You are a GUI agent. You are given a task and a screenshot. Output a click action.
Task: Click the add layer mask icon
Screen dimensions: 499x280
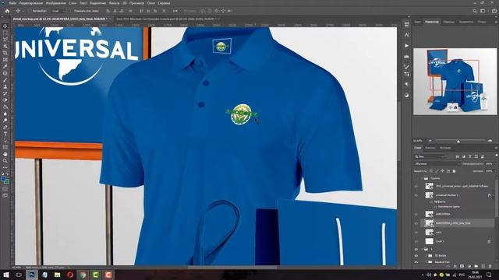point(462,266)
